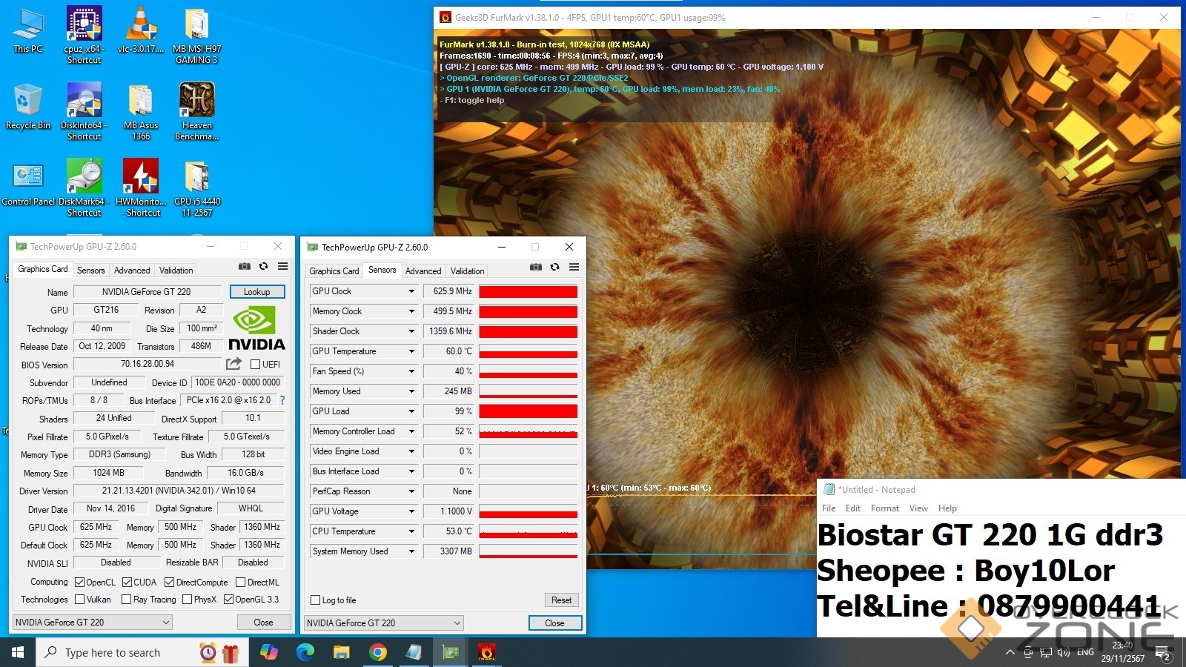Click the Bus Interface question mark icon
Screen dimensions: 1186x667
pos(282,400)
